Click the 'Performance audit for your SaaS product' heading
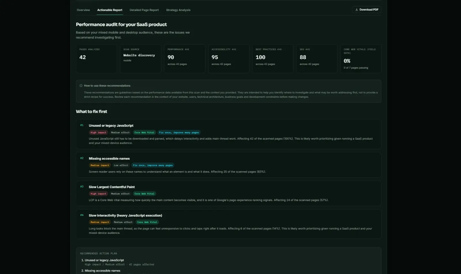461x274 pixels. click(x=121, y=24)
